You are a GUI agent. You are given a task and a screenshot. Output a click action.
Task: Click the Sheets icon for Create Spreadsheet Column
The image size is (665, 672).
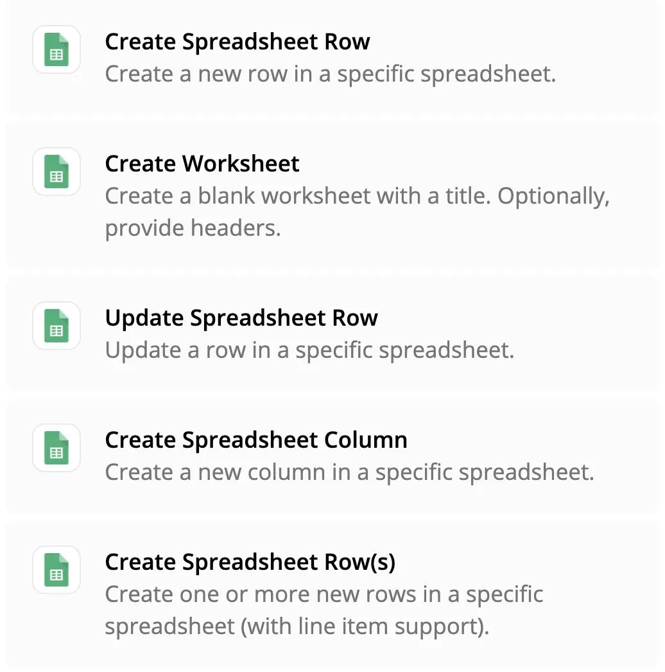(56, 448)
